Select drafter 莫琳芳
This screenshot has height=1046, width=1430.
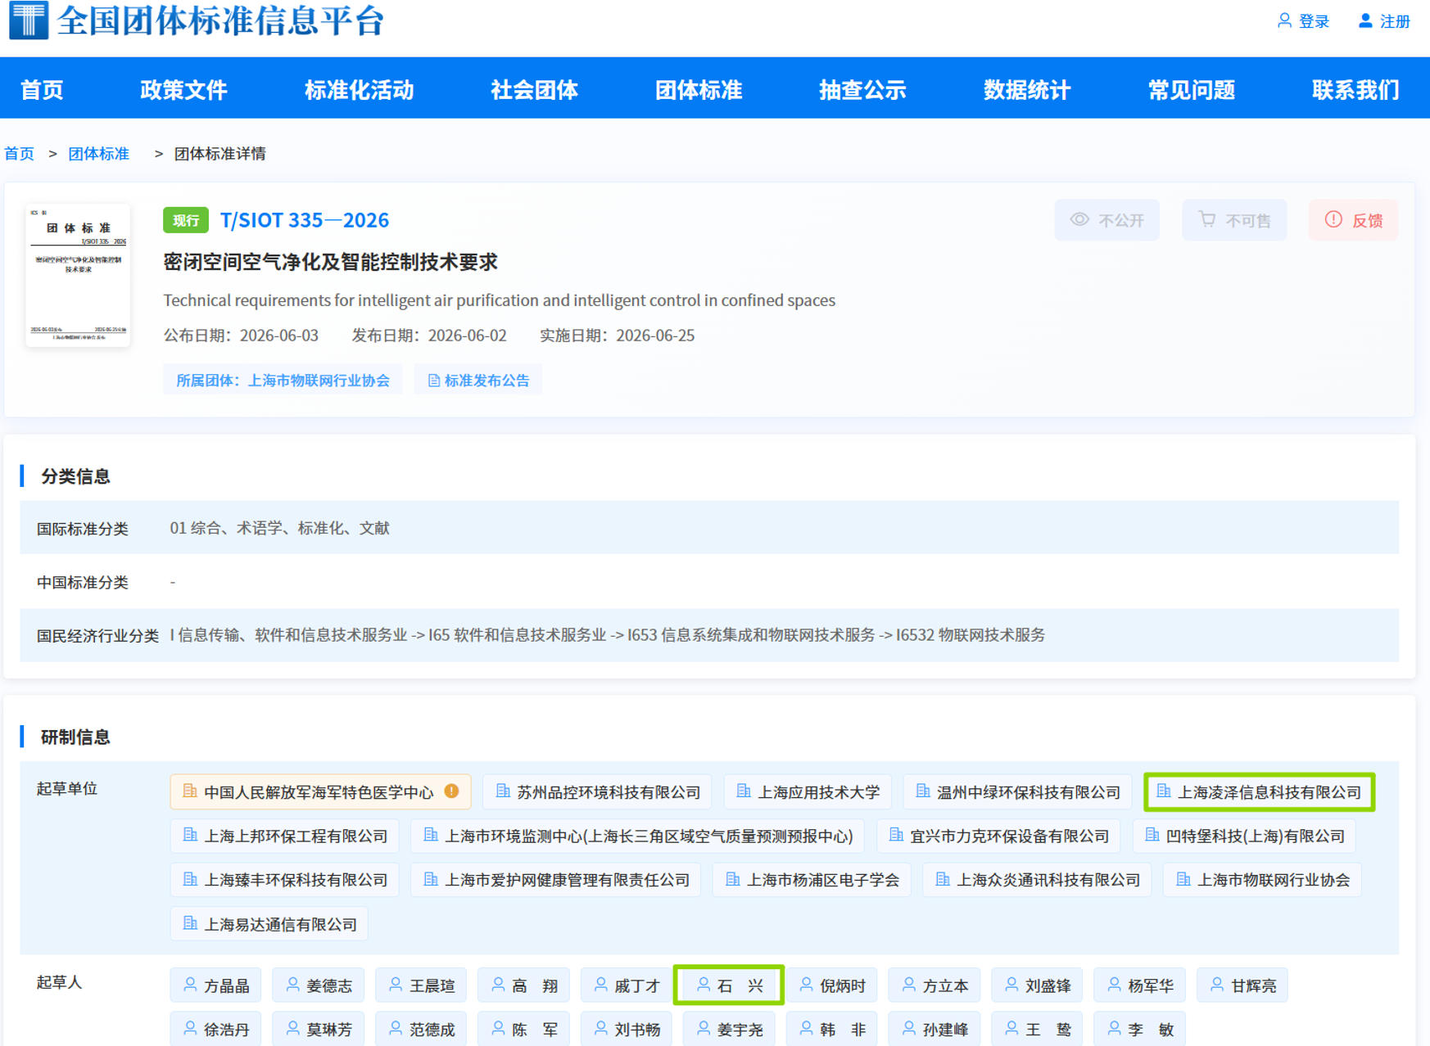[x=319, y=1029]
